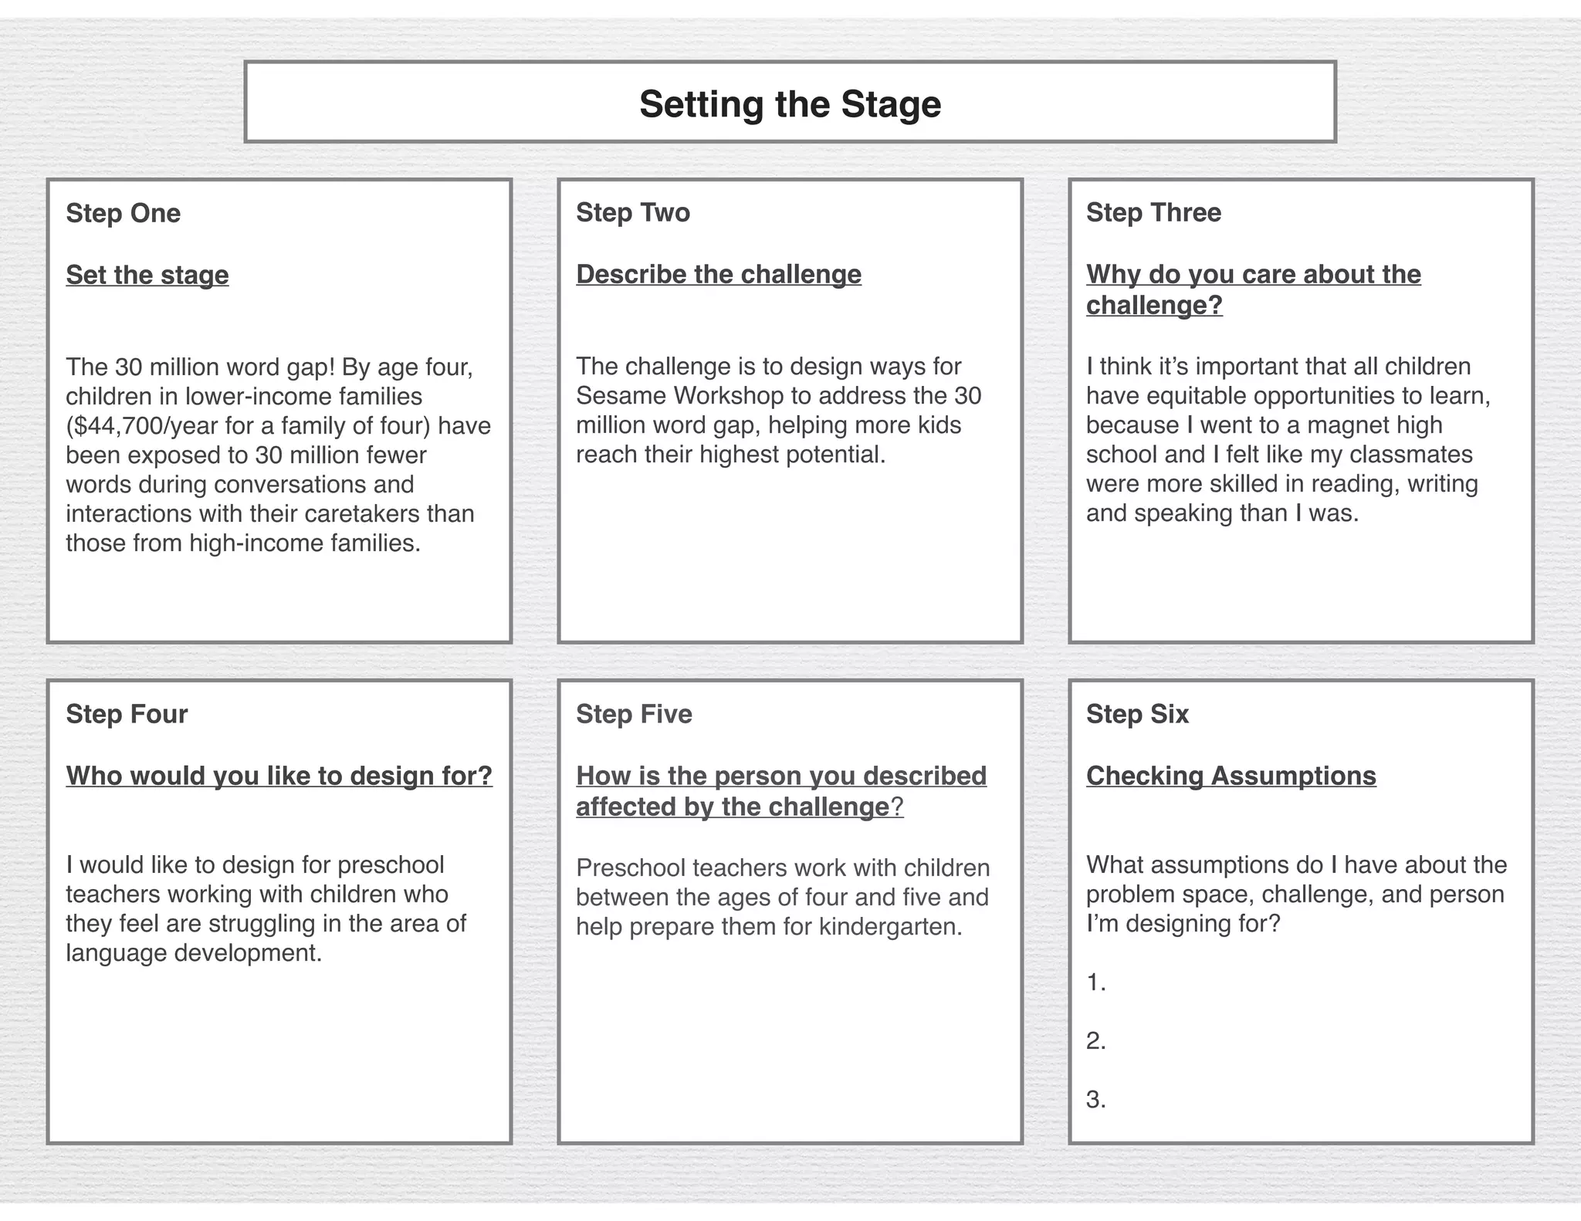Click assumption line number 3

click(x=1096, y=1100)
